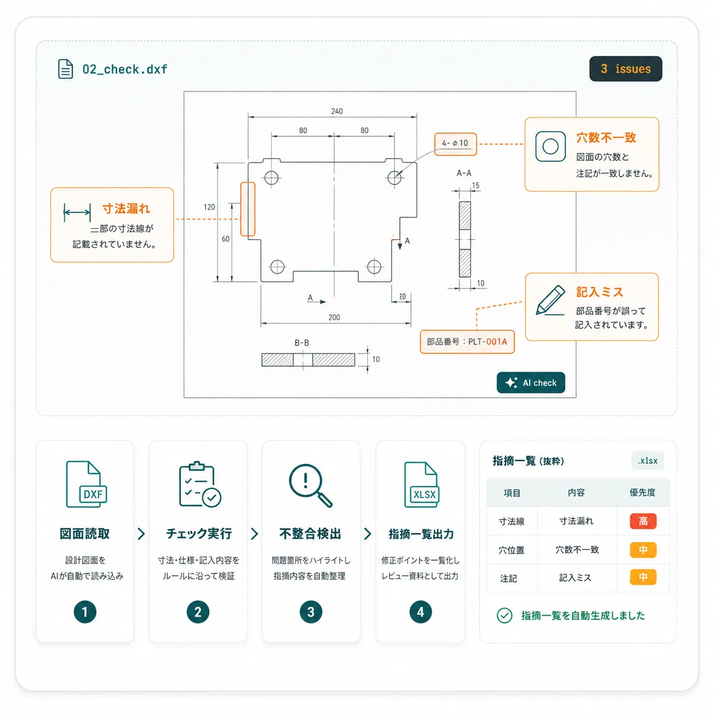Image resolution: width=714 pixels, height=714 pixels.
Task: Click the .xlsx tag in 指摘一覧 panel
Action: (x=647, y=461)
